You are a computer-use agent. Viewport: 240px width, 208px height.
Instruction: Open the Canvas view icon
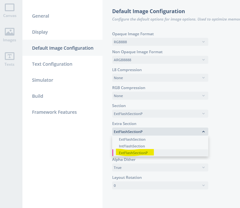pyautogui.click(x=10, y=10)
